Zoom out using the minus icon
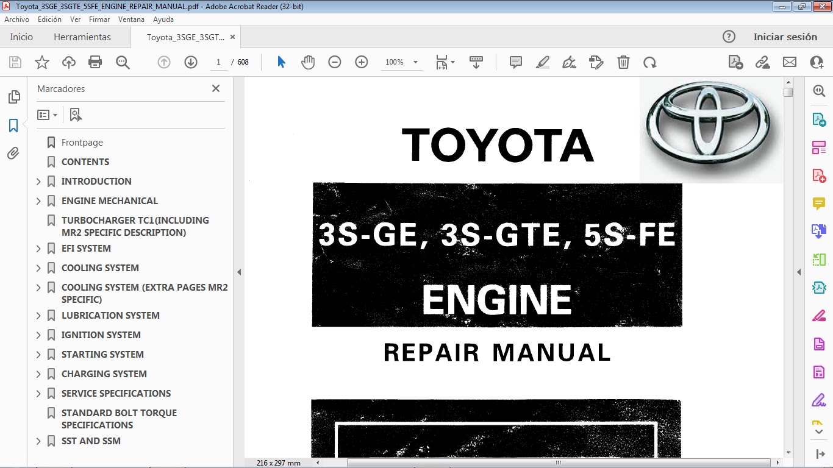Viewport: 833px width, 468px height. tap(334, 62)
